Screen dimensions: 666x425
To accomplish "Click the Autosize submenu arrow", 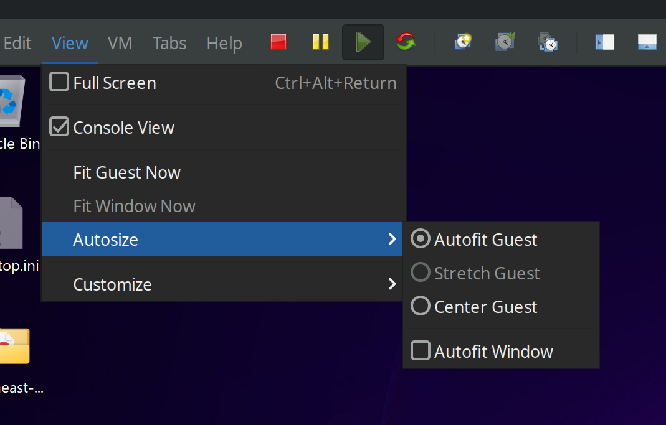I will [392, 239].
